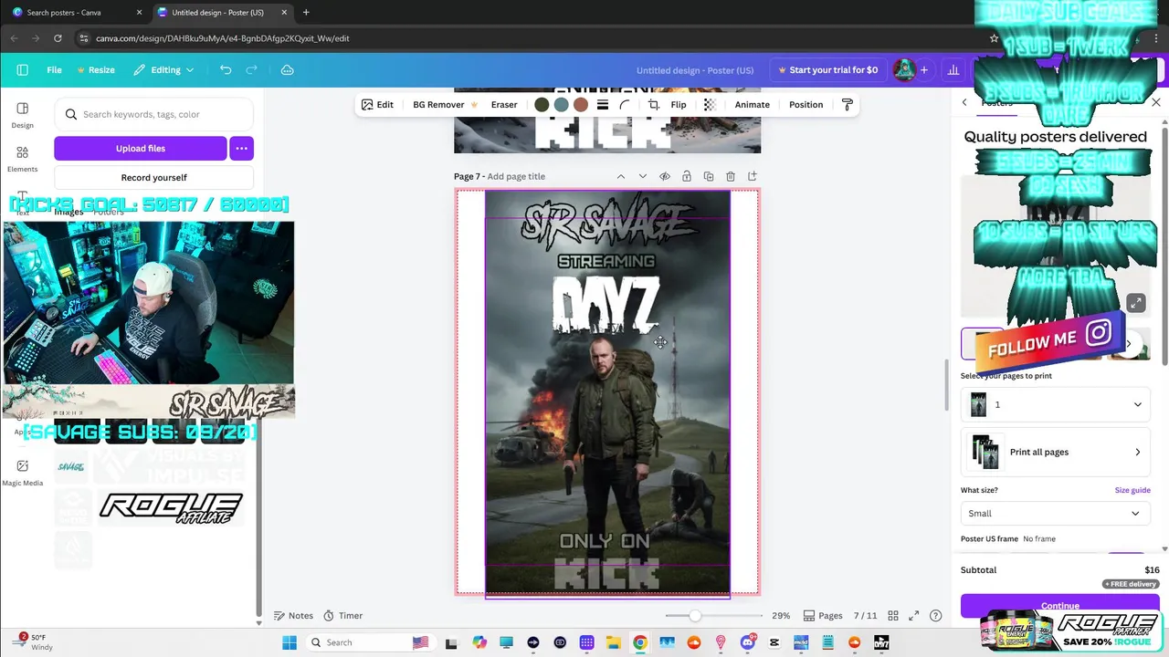Click the cloud save status icon
The width and height of the screenshot is (1169, 657).
pos(287,70)
